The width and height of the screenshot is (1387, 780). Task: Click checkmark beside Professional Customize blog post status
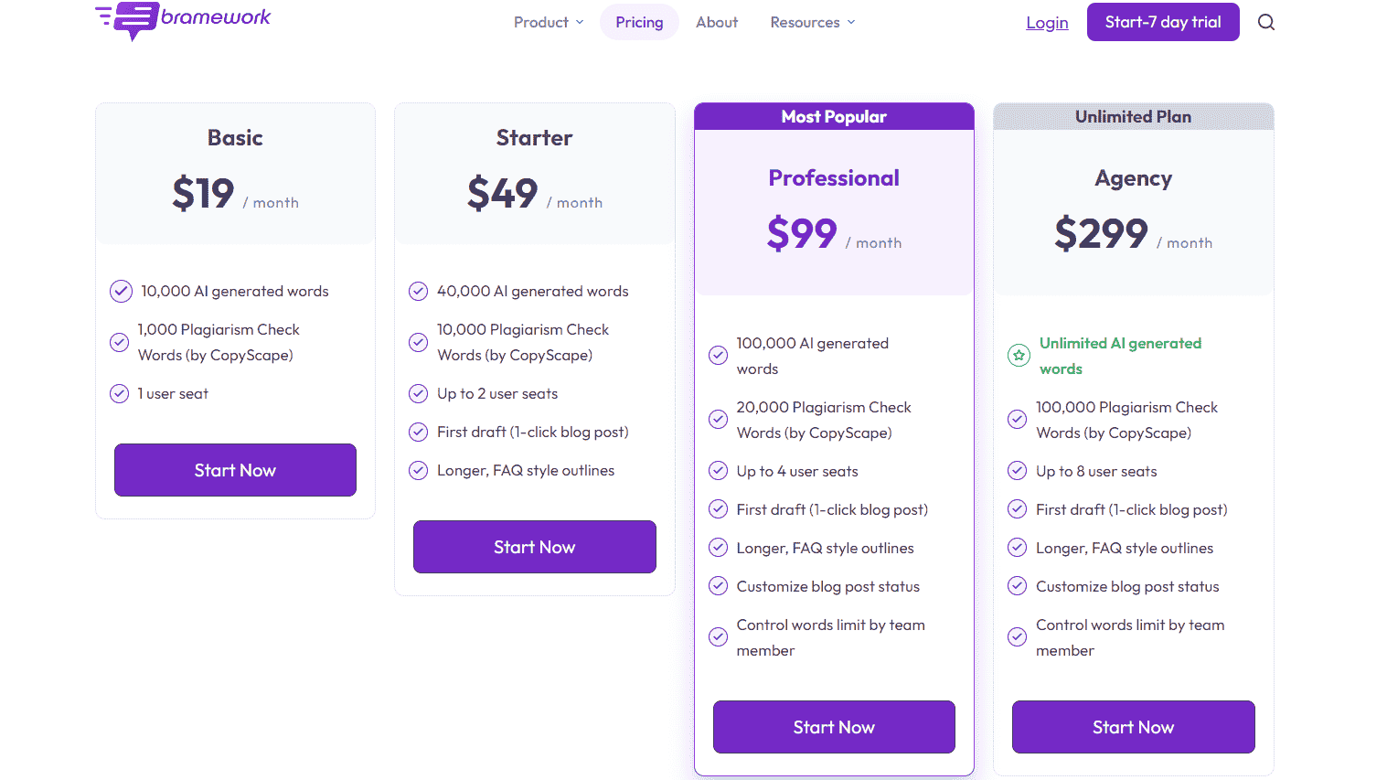[x=719, y=587]
